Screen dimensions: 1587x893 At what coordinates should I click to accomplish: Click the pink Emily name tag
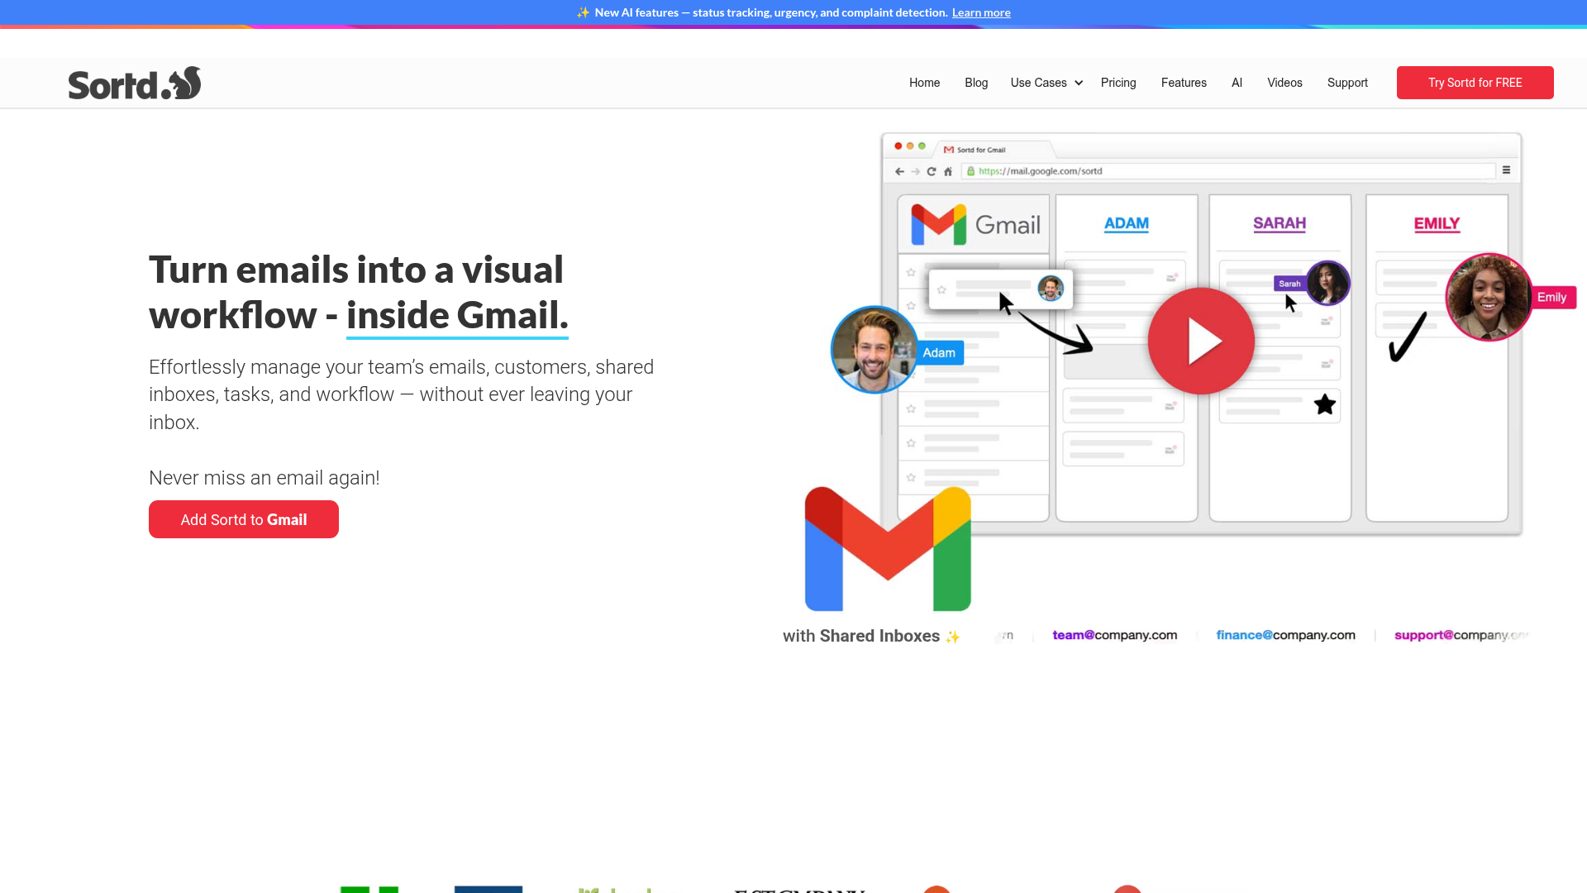[1552, 297]
